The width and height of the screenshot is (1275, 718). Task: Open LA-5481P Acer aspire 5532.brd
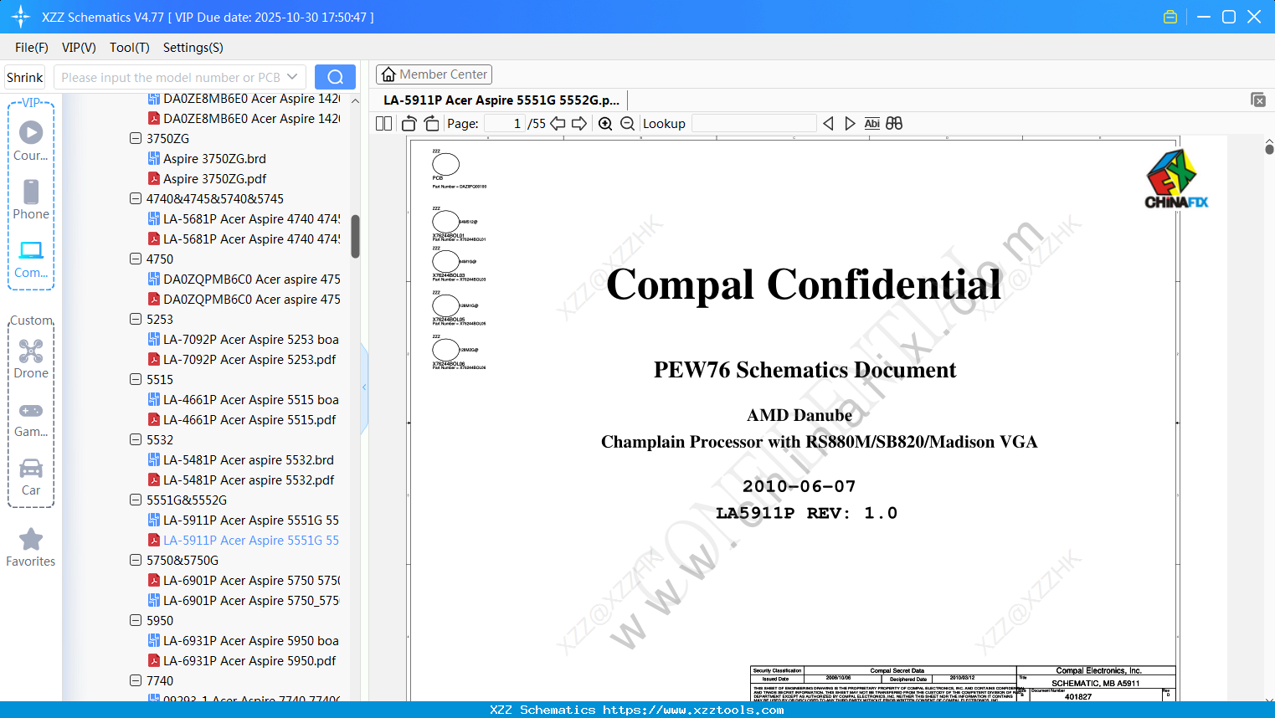(241, 459)
